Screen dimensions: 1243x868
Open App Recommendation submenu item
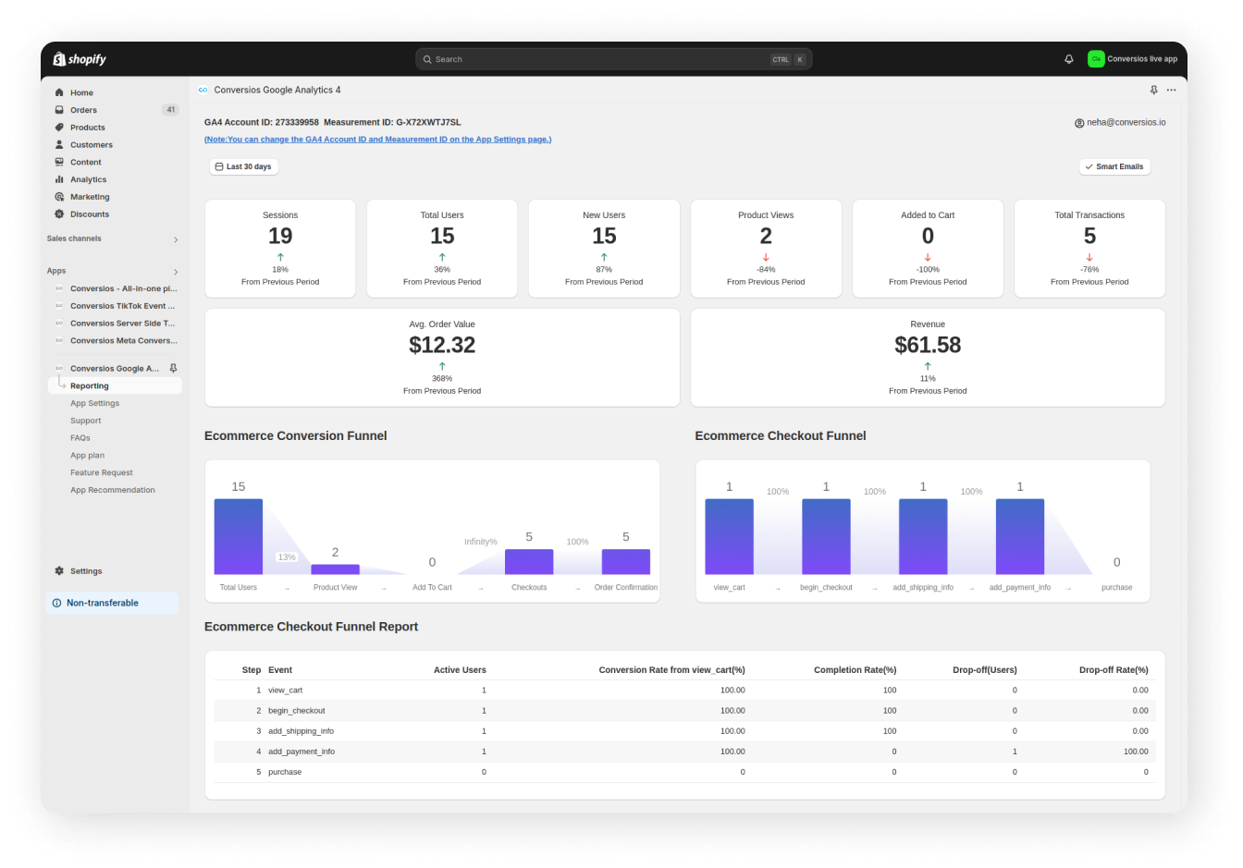[x=113, y=491]
